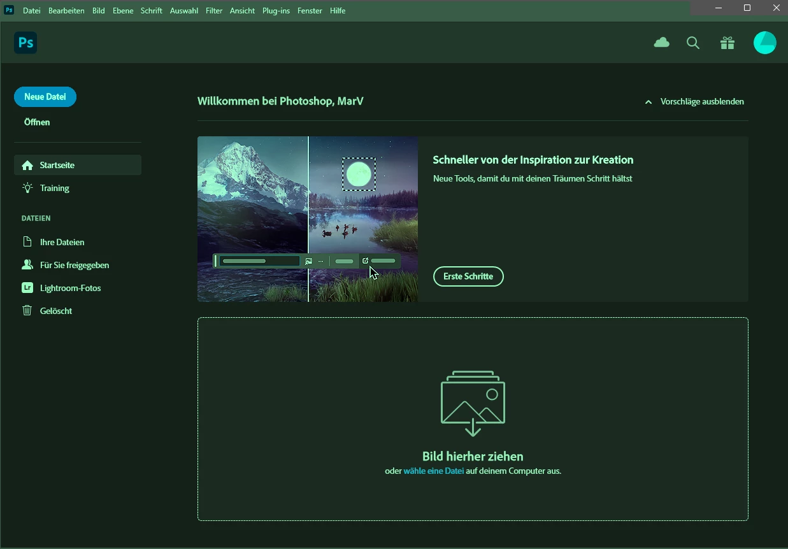This screenshot has width=788, height=549.
Task: Click the Photoshop Ps home logo
Action: (x=25, y=43)
